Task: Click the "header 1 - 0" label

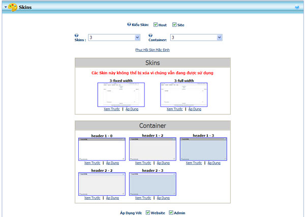Action: (x=102, y=136)
